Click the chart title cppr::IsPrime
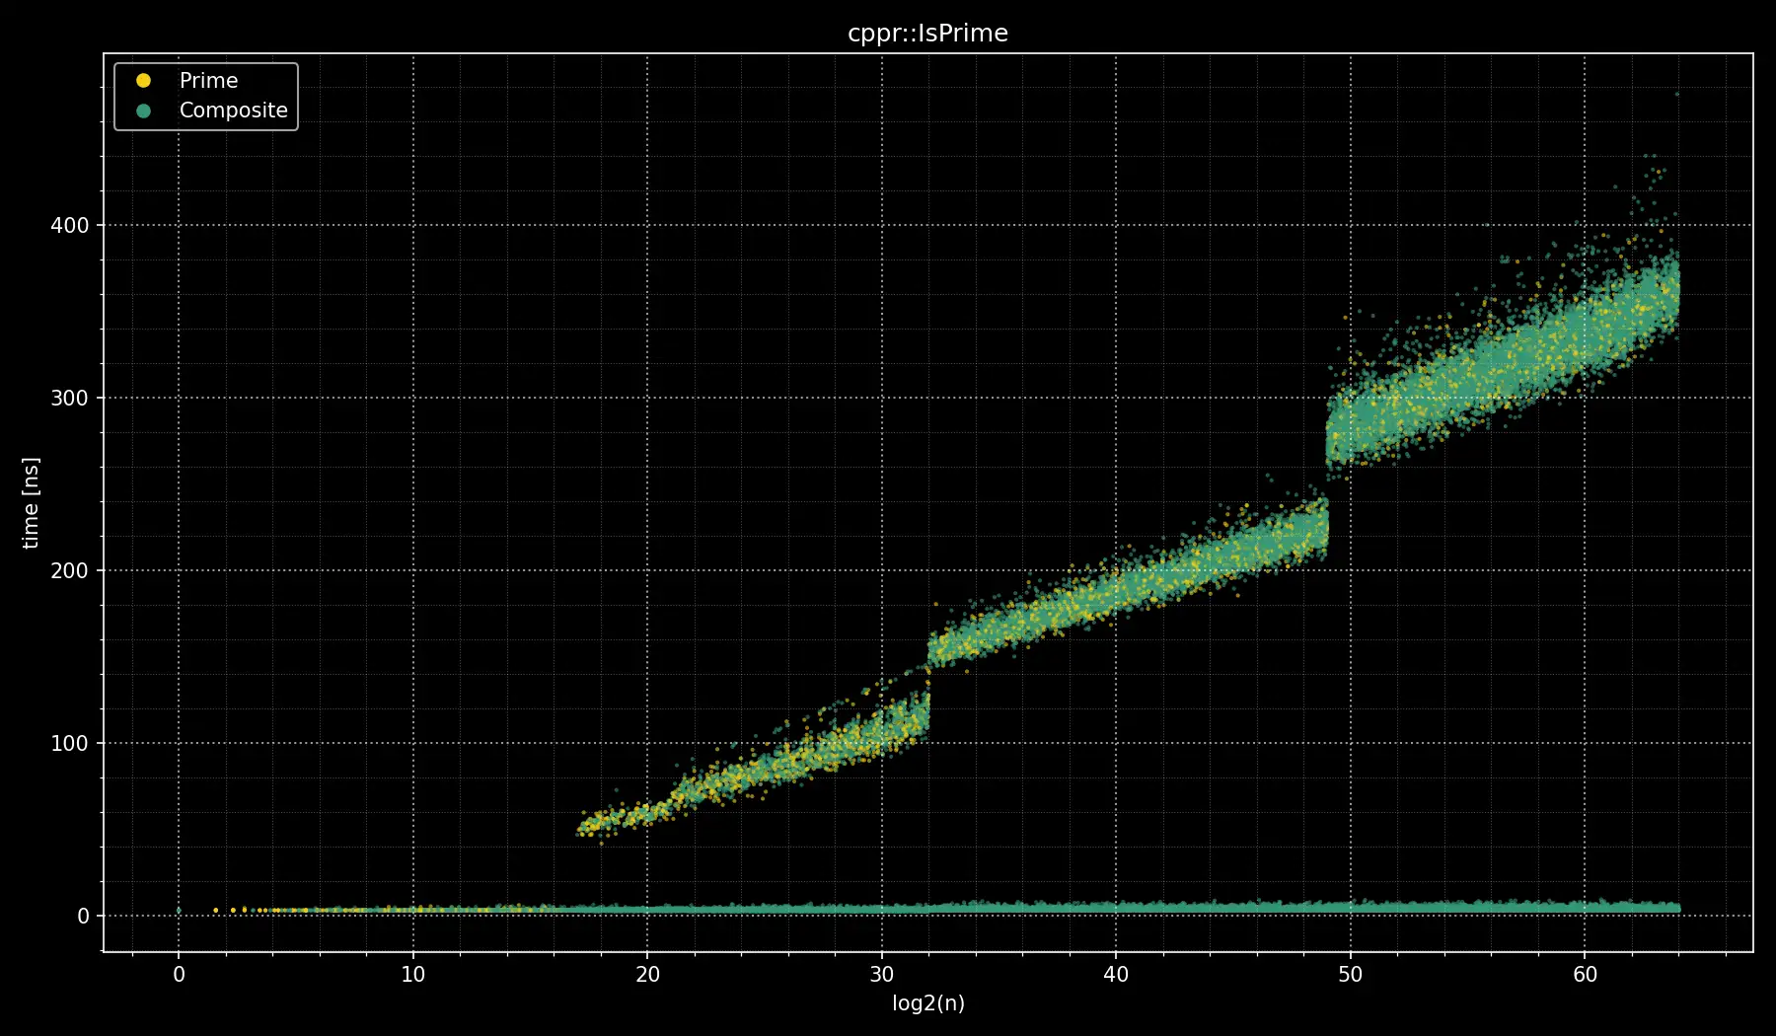This screenshot has width=1776, height=1036. point(927,34)
